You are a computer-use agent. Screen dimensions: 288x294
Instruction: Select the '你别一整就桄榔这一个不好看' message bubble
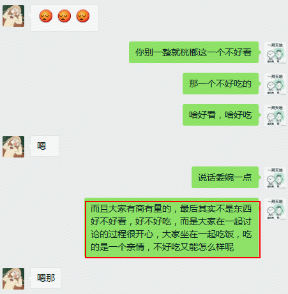195,52
